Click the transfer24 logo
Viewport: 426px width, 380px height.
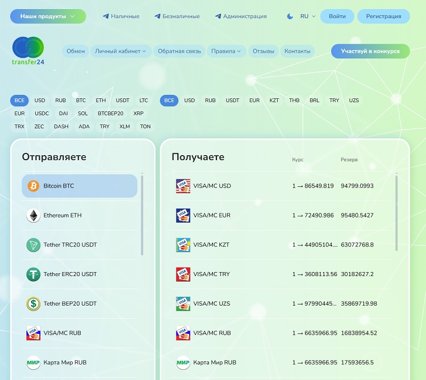(28, 51)
